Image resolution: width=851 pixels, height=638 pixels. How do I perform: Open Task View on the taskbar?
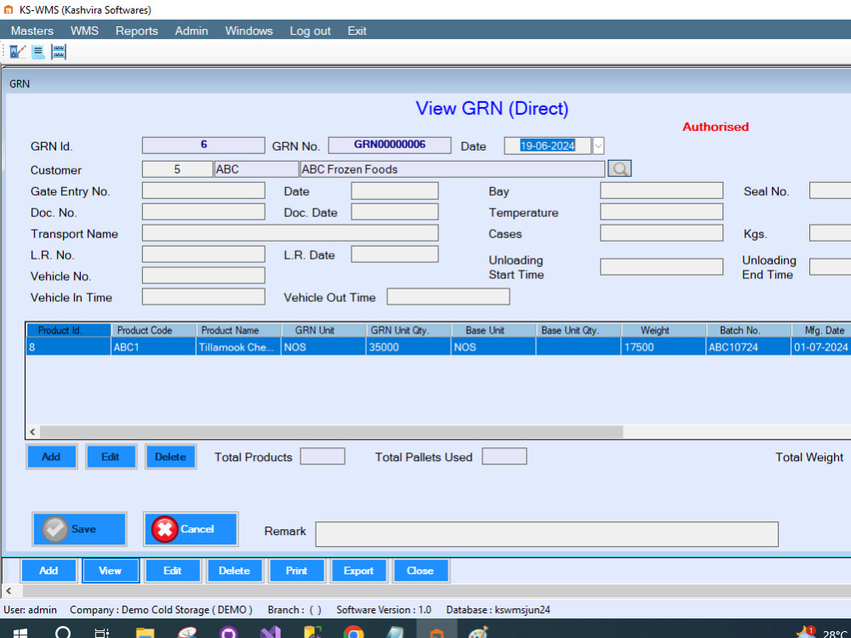pos(101,633)
